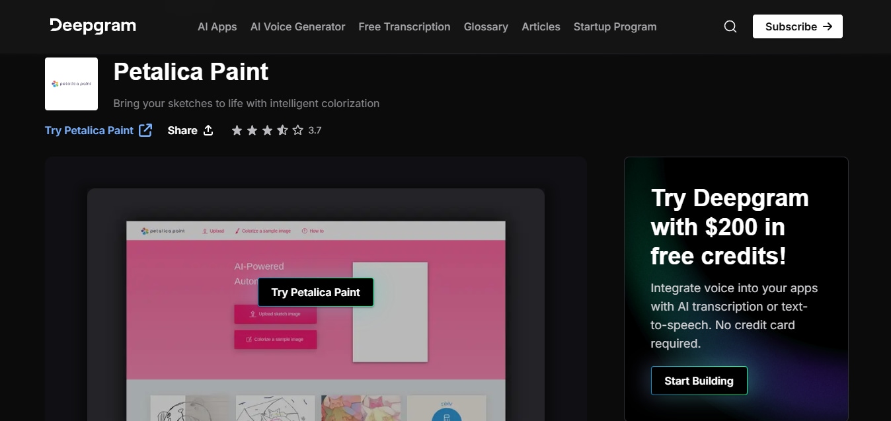Select the second rating star
This screenshot has height=421, width=891.
point(252,130)
